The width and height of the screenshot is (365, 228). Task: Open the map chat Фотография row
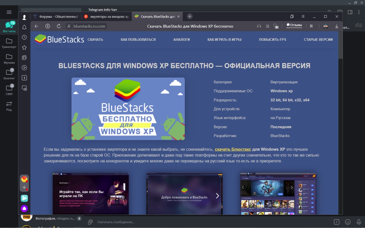[51, 219]
